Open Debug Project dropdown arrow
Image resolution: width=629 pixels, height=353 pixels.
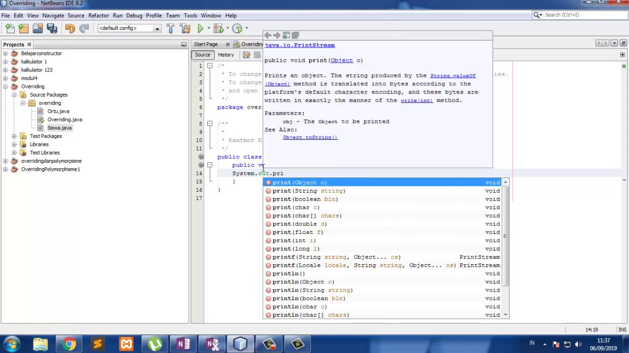pyautogui.click(x=227, y=28)
